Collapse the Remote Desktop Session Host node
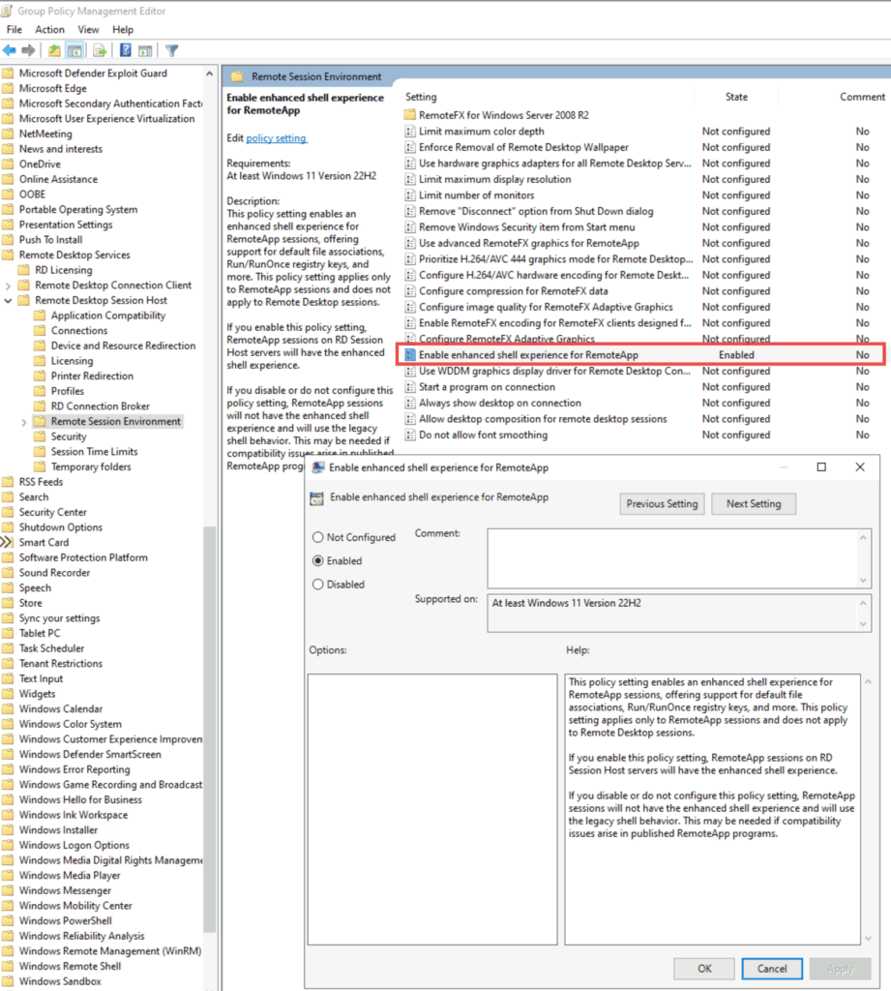The width and height of the screenshot is (891, 991). [9, 301]
